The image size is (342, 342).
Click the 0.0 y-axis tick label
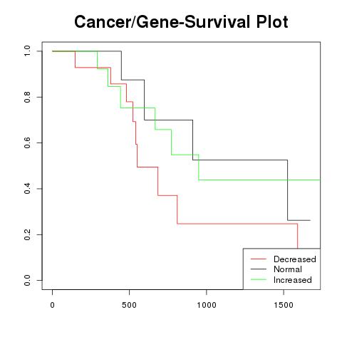tap(27, 280)
